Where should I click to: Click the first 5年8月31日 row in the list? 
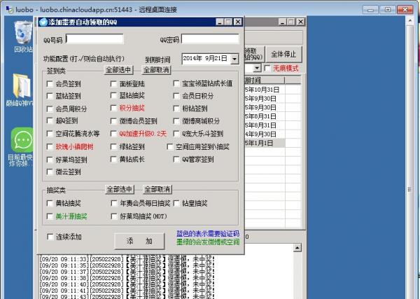pos(272,116)
